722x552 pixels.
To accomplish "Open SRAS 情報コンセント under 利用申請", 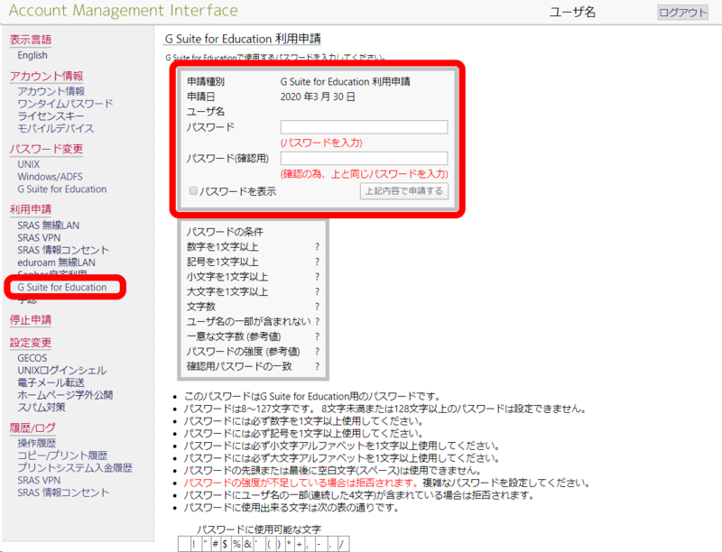I will tap(63, 250).
